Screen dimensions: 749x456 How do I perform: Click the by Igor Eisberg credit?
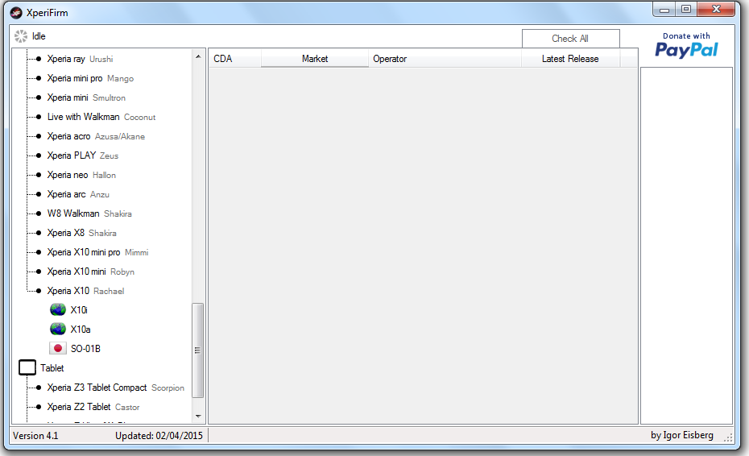pos(681,435)
